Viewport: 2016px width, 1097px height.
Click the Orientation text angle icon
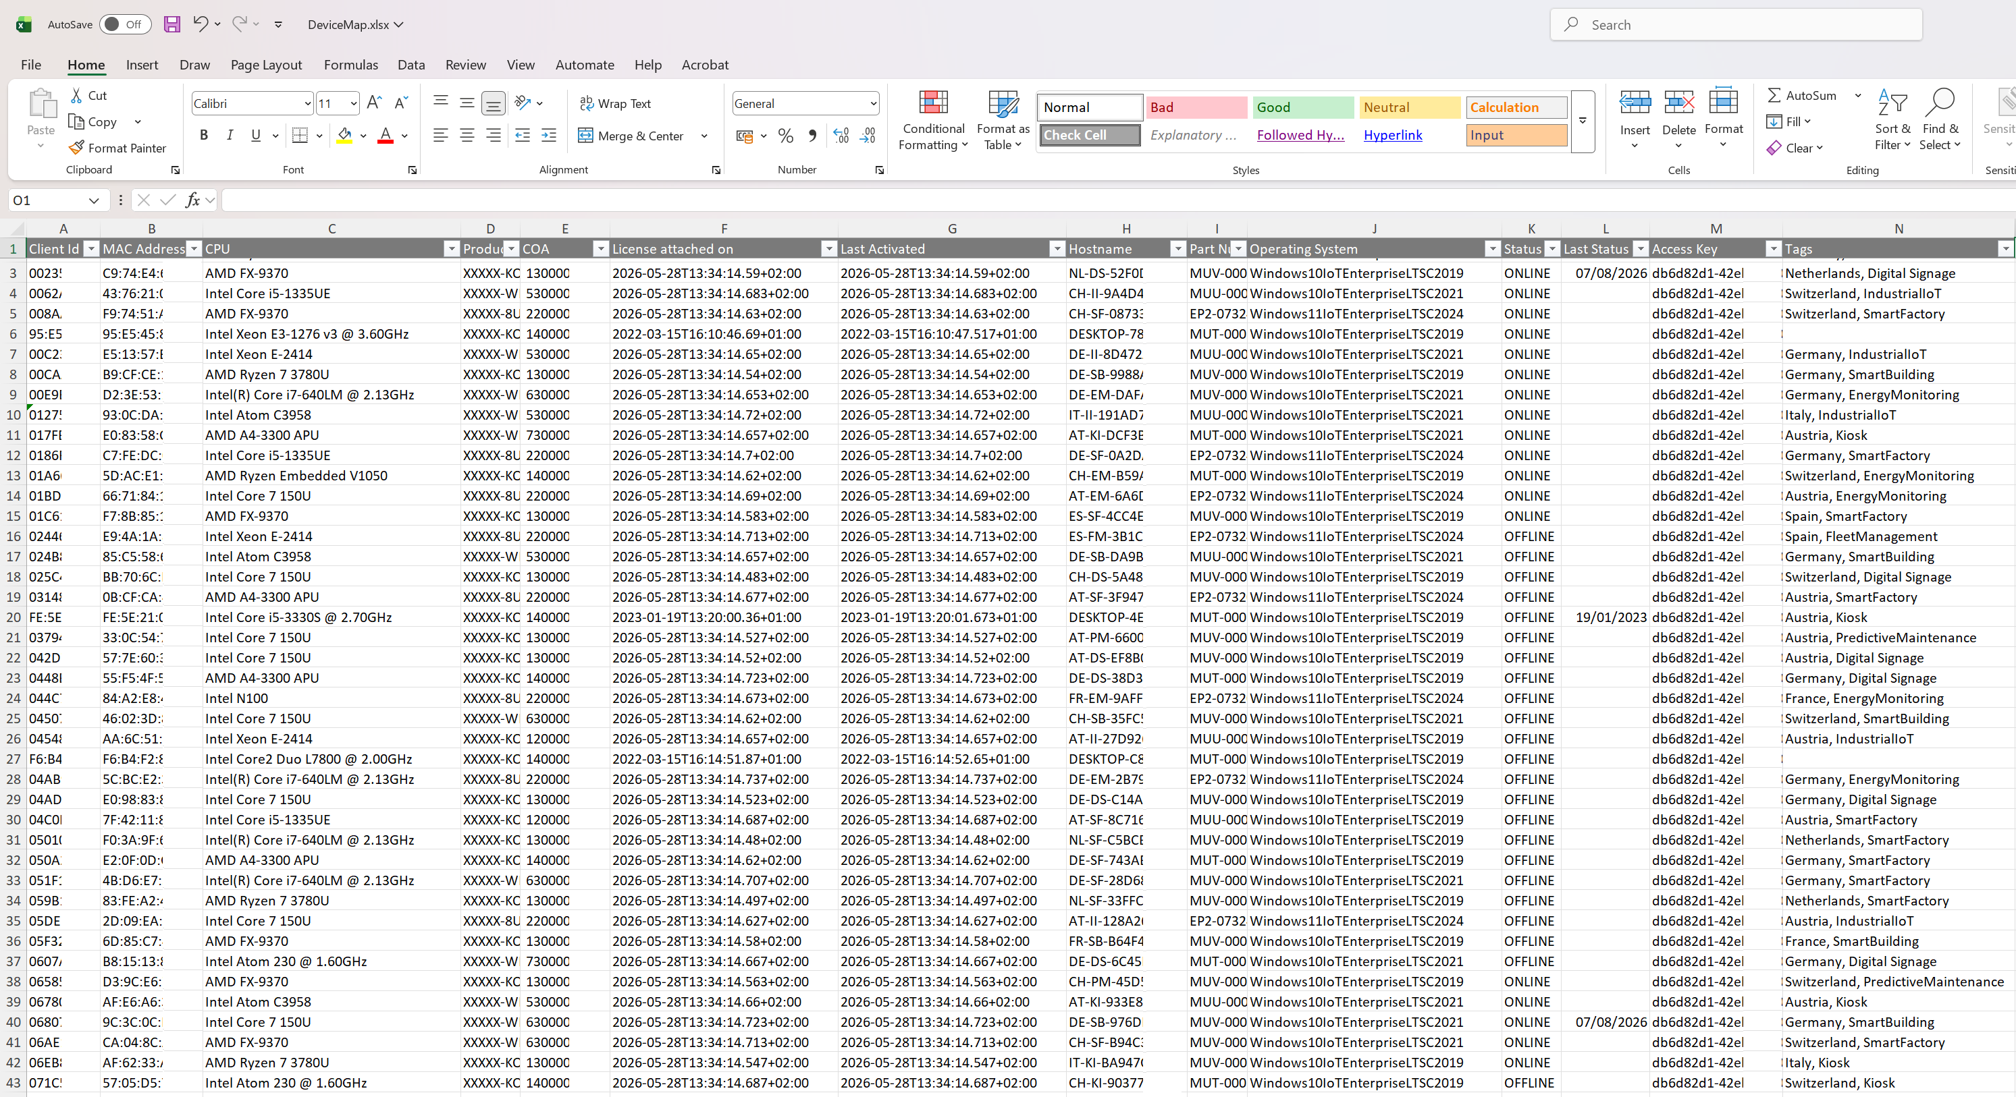pos(523,103)
